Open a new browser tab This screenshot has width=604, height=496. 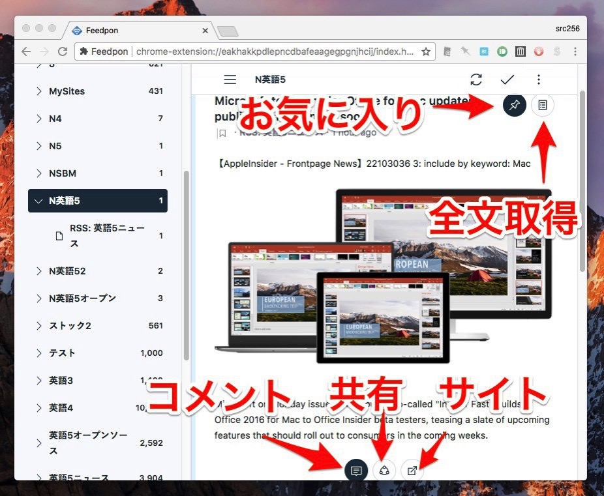(x=228, y=31)
